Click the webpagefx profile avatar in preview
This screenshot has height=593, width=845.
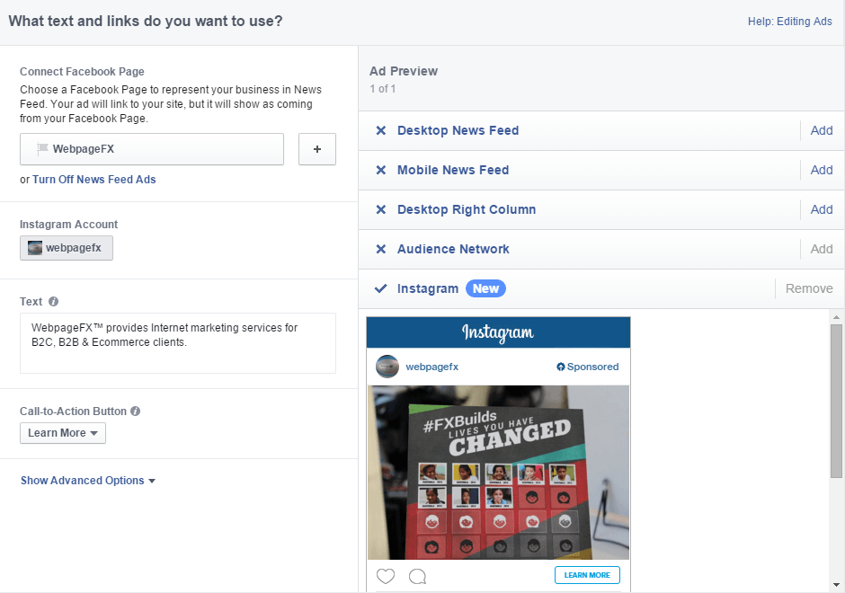[387, 367]
